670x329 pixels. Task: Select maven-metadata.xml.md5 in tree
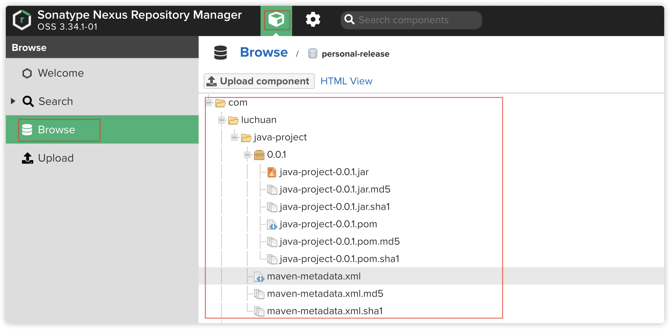click(x=325, y=294)
